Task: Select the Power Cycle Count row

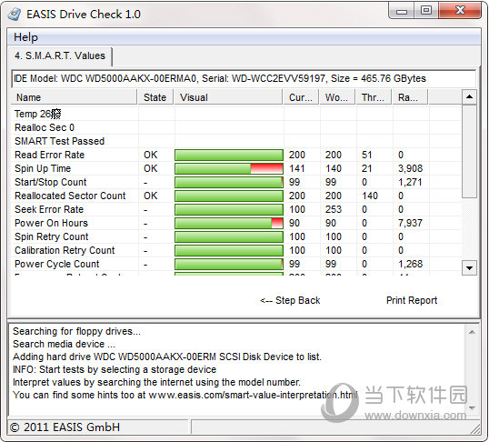Action: tap(236, 264)
